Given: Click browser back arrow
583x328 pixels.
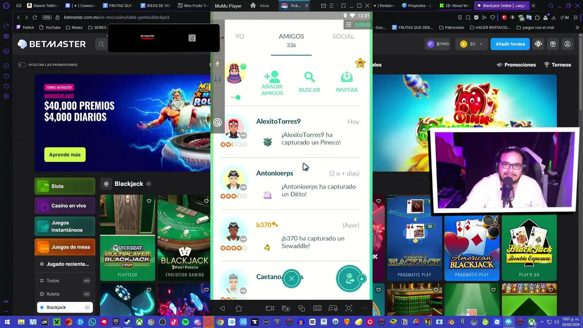Looking at the screenshot, I should coord(18,17).
